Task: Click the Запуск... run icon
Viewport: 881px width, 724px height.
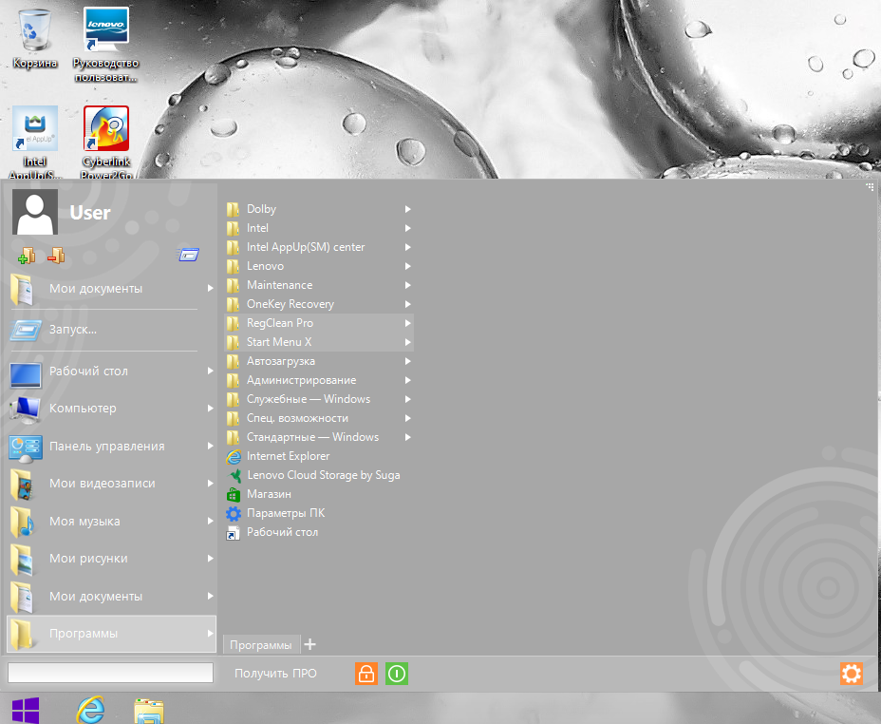Action: pos(26,330)
